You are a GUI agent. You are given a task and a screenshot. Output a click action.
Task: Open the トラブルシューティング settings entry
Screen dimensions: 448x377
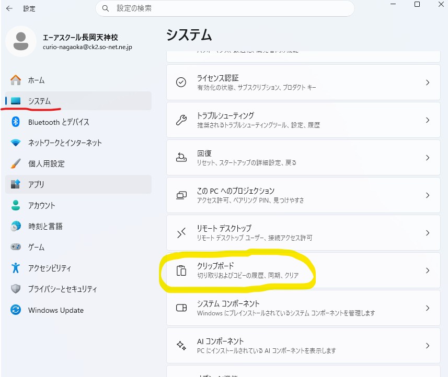303,120
